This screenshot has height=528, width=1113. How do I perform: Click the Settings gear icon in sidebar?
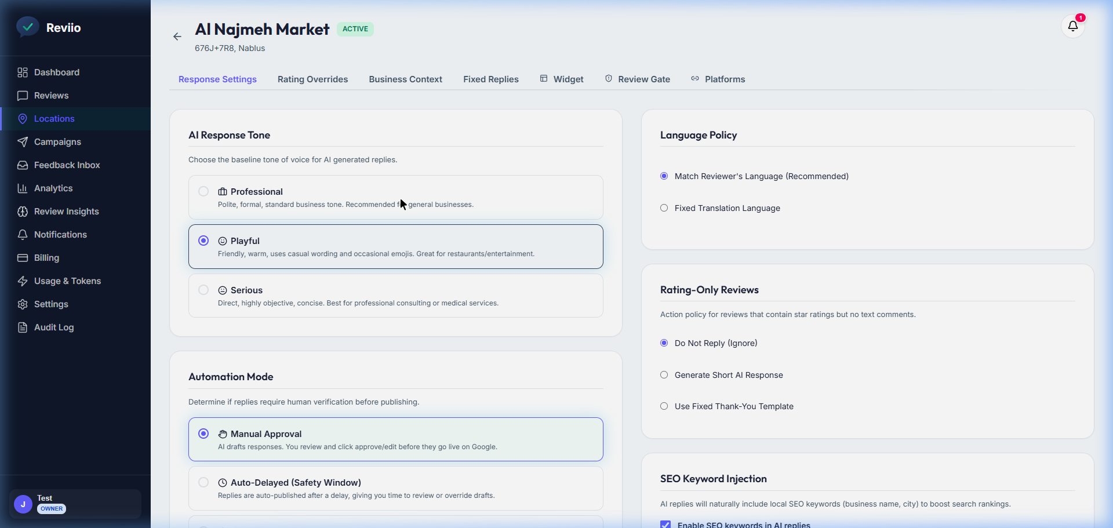(x=23, y=304)
